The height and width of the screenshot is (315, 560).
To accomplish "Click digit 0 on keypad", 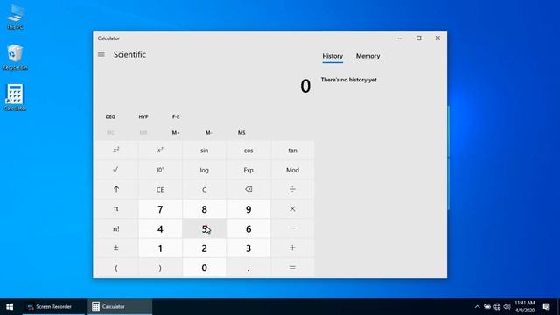I will point(204,268).
